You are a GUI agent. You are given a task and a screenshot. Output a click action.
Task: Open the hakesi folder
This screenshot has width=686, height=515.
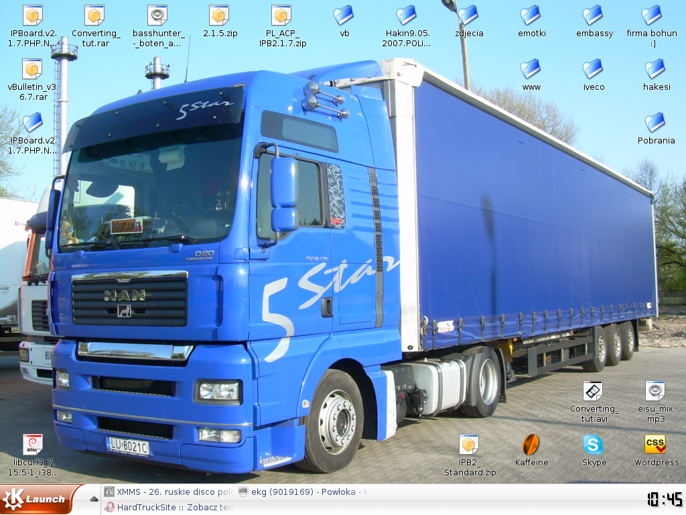pyautogui.click(x=655, y=69)
